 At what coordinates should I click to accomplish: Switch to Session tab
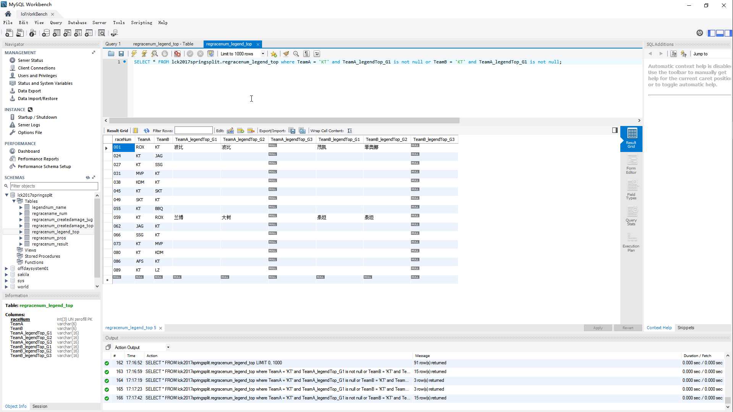(40, 406)
